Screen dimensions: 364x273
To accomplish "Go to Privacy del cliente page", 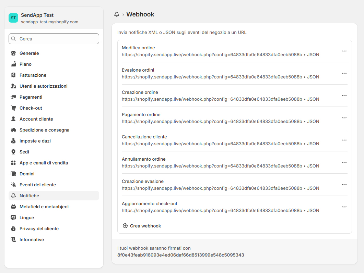I will coord(54,228).
